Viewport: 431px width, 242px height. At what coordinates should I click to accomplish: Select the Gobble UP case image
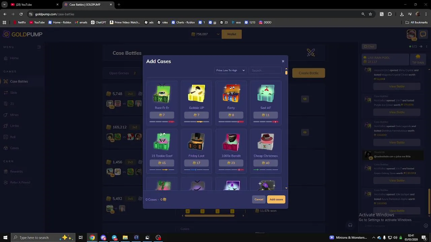click(x=197, y=93)
